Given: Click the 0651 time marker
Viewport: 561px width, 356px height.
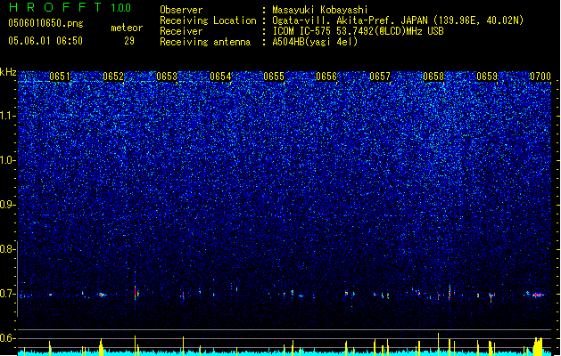Looking at the screenshot, I should click(x=60, y=76).
